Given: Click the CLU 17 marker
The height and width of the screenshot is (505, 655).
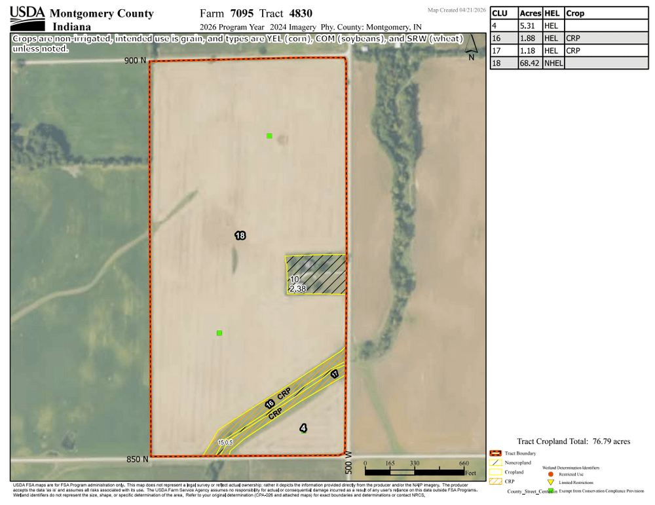Looking at the screenshot, I should [x=335, y=374].
